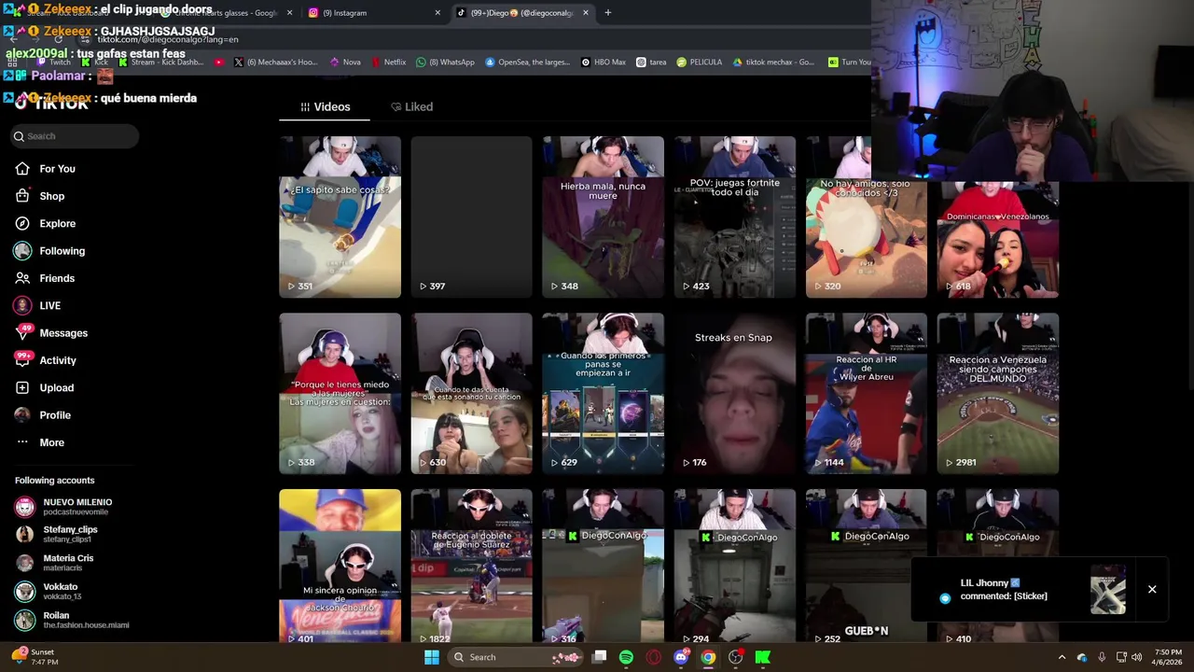Viewport: 1194px width, 672px height.
Task: Open the DiegoConAlgo video with 294 views
Action: [734, 566]
